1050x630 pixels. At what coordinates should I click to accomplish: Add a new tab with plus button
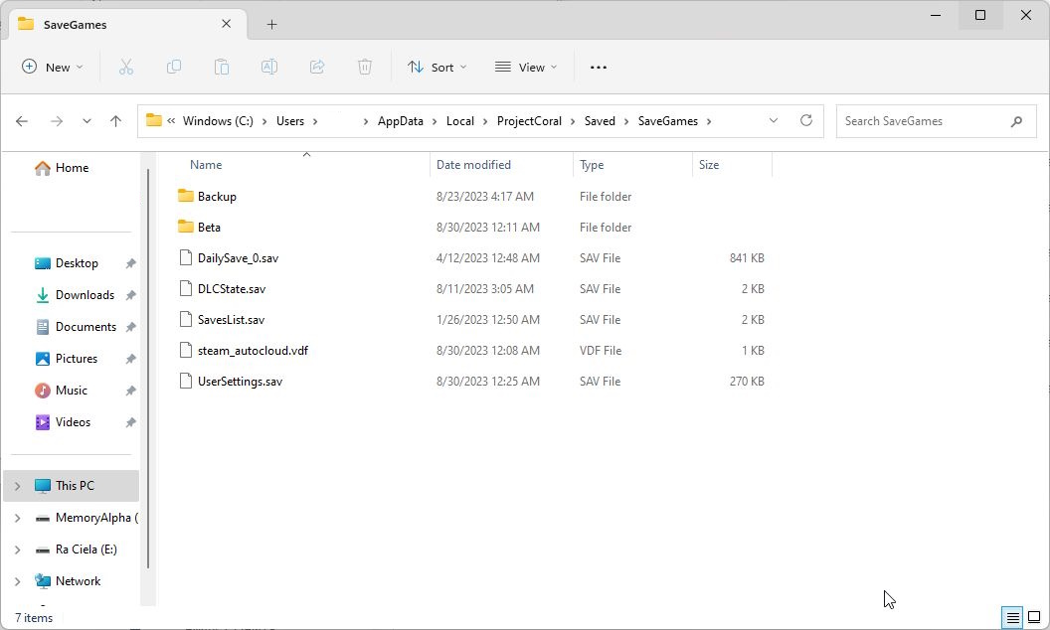271,24
